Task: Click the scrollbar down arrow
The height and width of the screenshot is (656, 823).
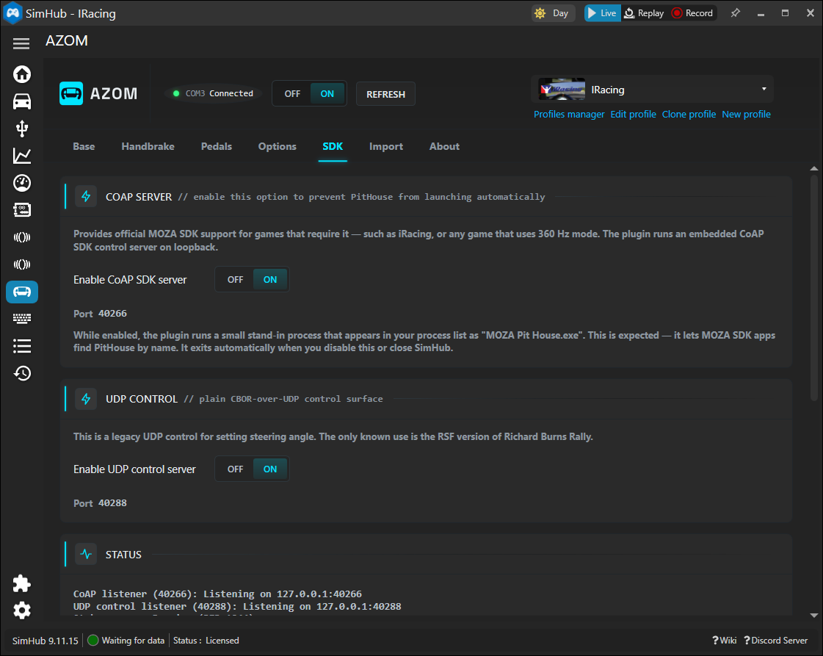Action: click(x=814, y=615)
